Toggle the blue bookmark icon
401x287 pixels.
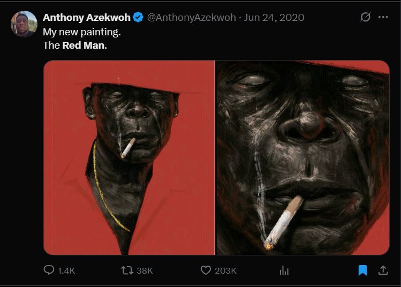pyautogui.click(x=362, y=270)
